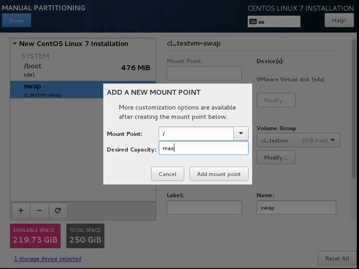
Task: Click the plus icon to add a mount point
Action: (21, 210)
